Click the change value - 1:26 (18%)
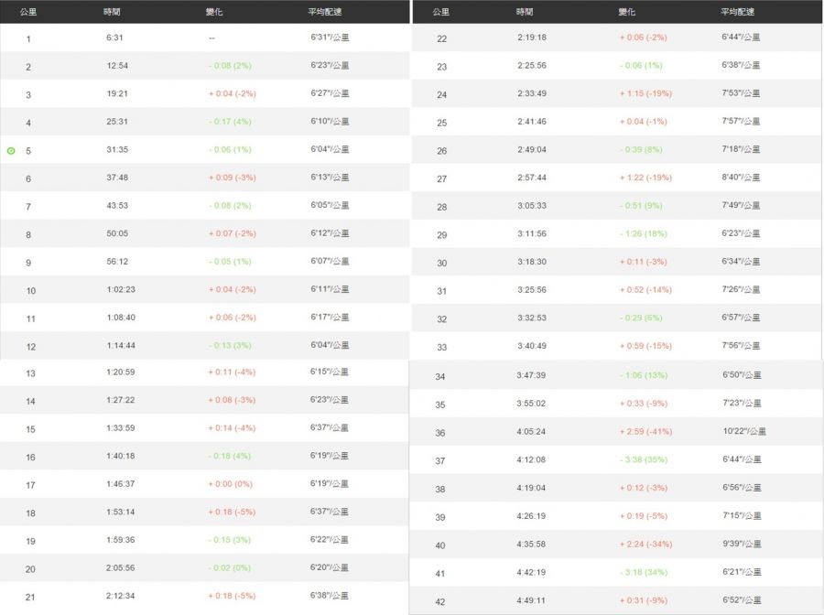This screenshot has width=824, height=615. pyautogui.click(x=644, y=234)
